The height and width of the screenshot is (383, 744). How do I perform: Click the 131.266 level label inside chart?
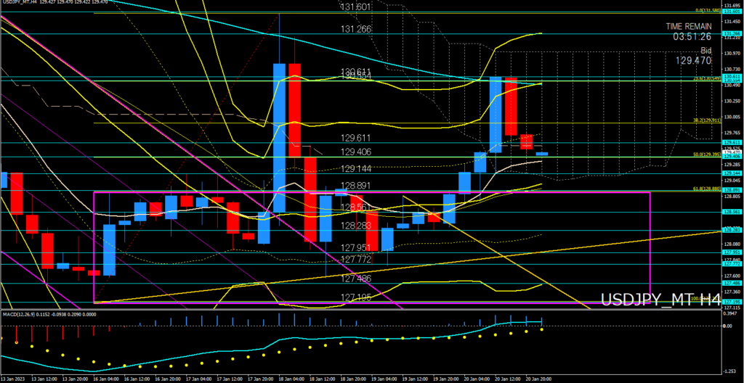pyautogui.click(x=356, y=30)
